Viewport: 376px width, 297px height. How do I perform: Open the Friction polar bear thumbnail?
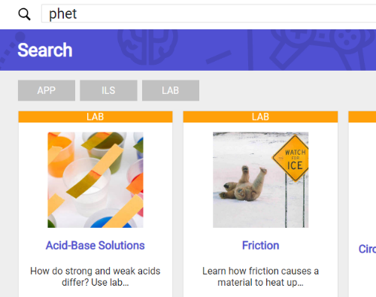pos(260,180)
